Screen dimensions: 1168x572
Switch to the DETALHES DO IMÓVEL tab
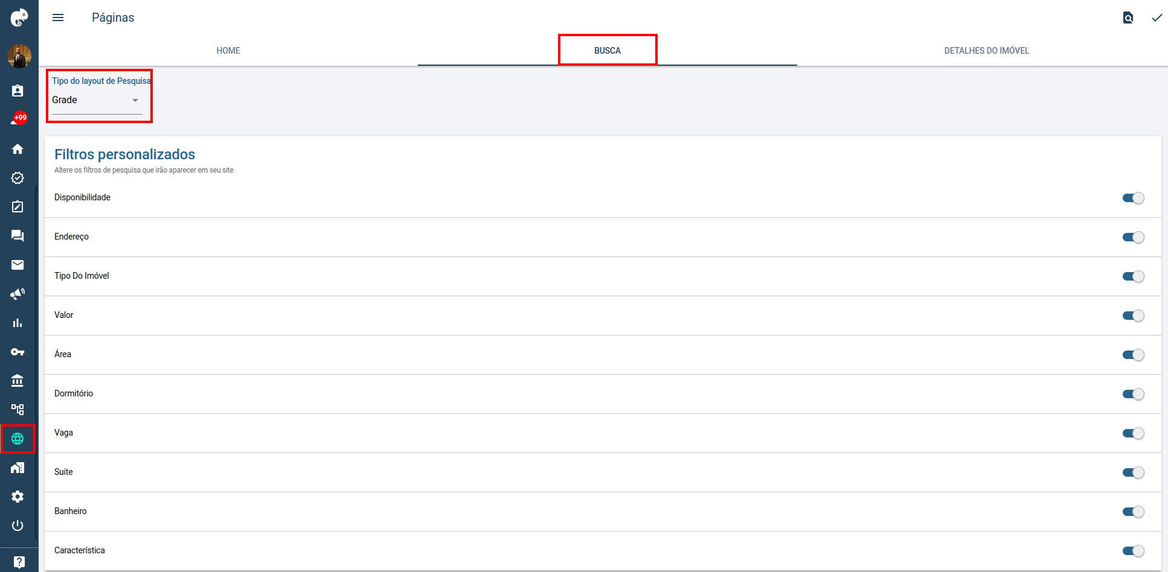[986, 51]
